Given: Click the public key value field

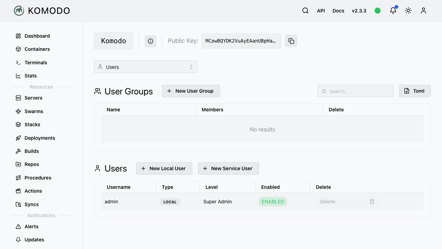Looking at the screenshot, I should (241, 41).
